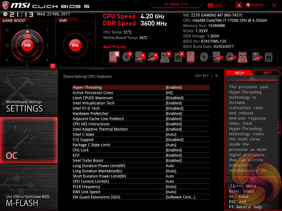
Task: Select the UEFI USB key boot icon
Action: click(166, 57)
